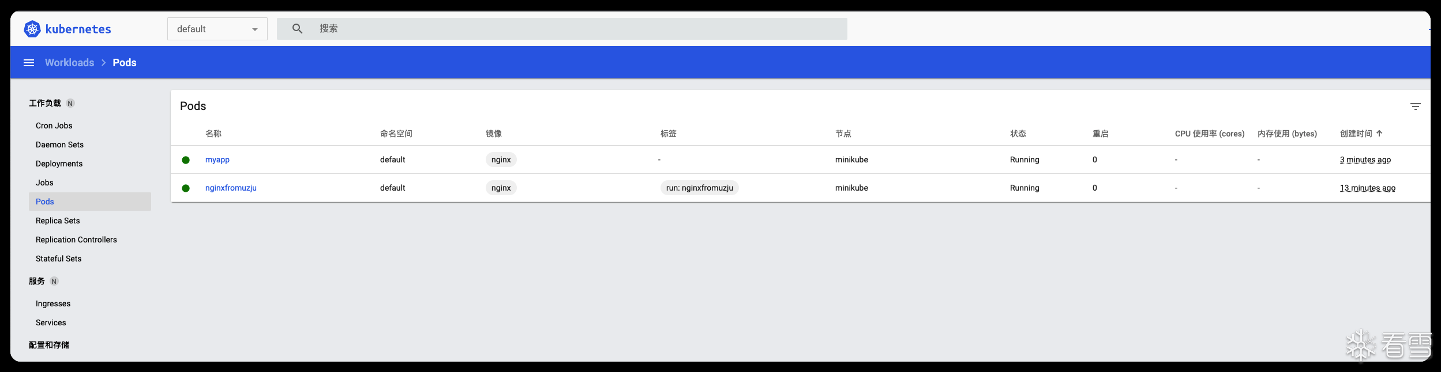Select Cron Jobs in the sidebar
Viewport: 1441px width, 372px height.
[x=54, y=126]
